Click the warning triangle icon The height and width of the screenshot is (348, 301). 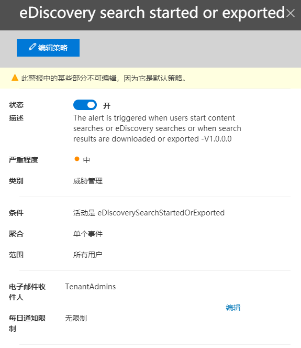15,78
